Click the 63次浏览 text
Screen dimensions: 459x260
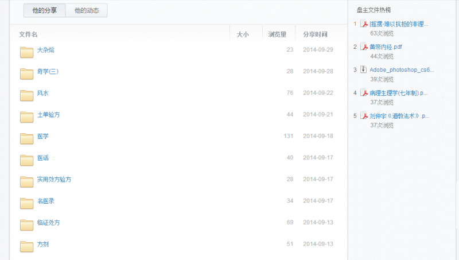(382, 33)
